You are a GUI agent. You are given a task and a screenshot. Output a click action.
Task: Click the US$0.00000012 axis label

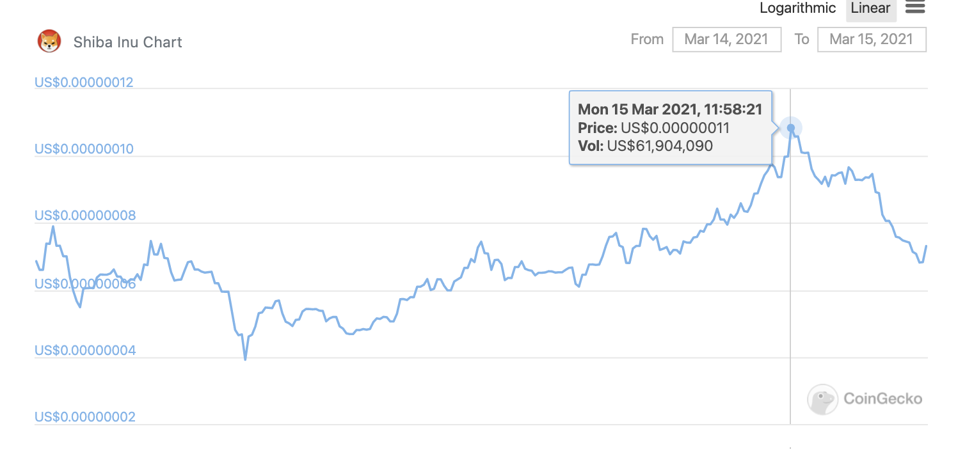(84, 83)
